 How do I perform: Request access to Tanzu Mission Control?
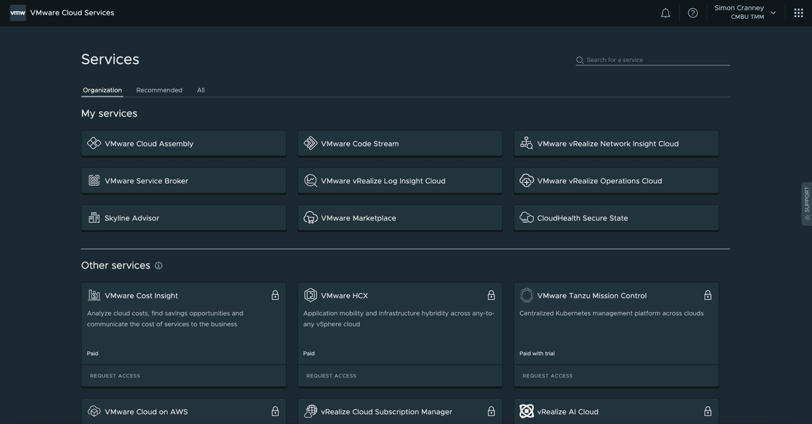coord(547,376)
